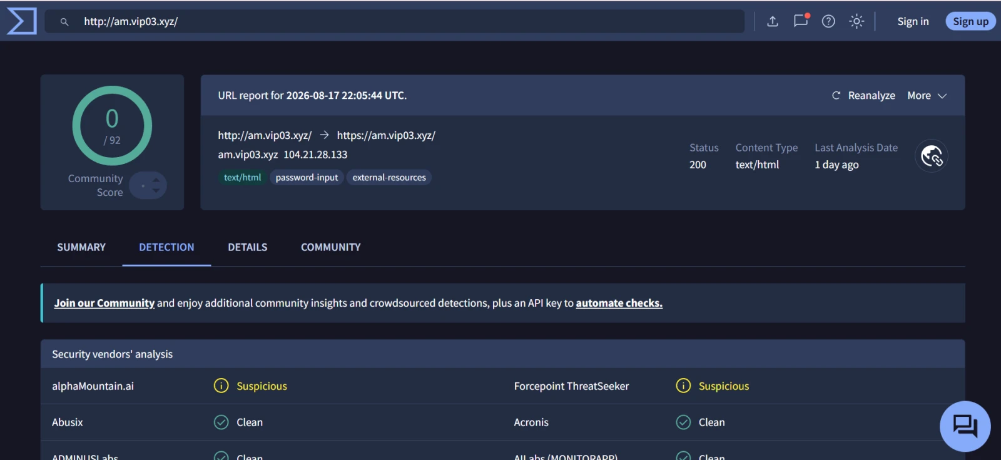Toggle light theme with sun icon
Image resolution: width=1001 pixels, height=460 pixels.
[x=856, y=21]
